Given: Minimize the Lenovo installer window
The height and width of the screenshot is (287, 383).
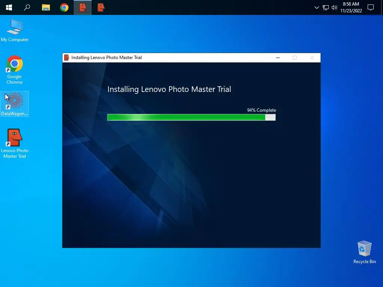Looking at the screenshot, I should point(278,58).
